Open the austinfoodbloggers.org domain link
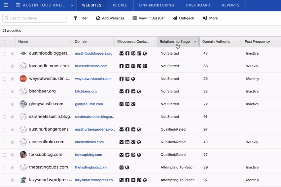The image size is (281, 187). 94,53
